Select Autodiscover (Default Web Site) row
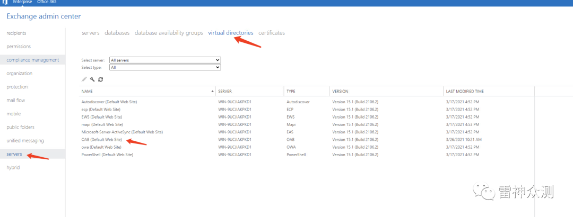The height and width of the screenshot is (217, 573). tap(307, 102)
